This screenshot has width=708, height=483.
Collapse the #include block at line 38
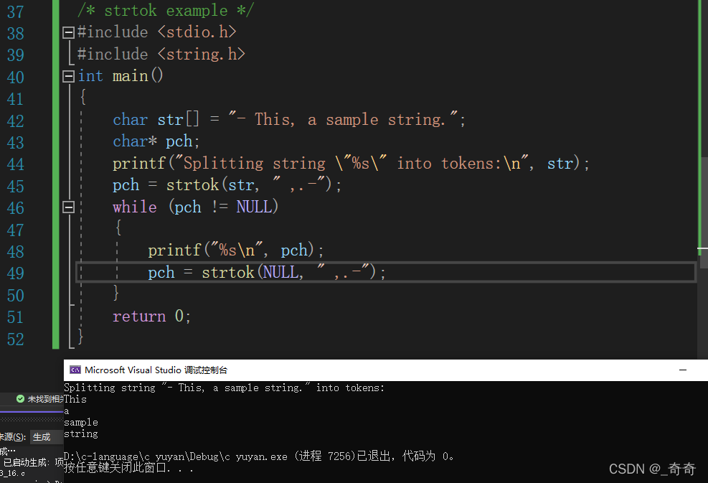tap(69, 32)
